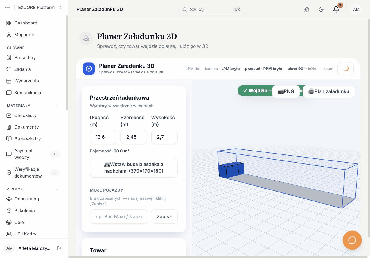Click the Zadania list icon

[x=9, y=69]
